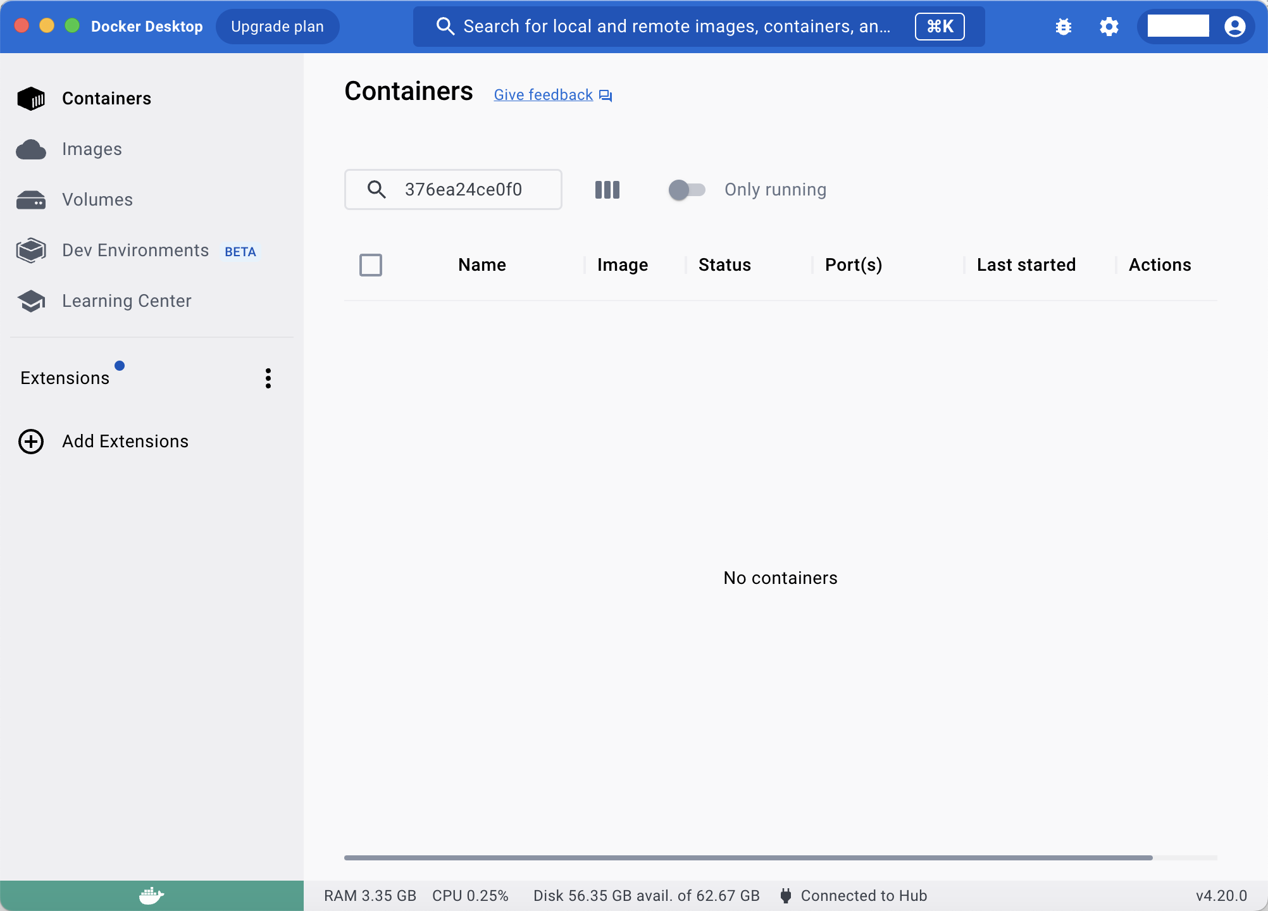
Task: Click the Connected to Hub plug icon
Action: (x=786, y=896)
